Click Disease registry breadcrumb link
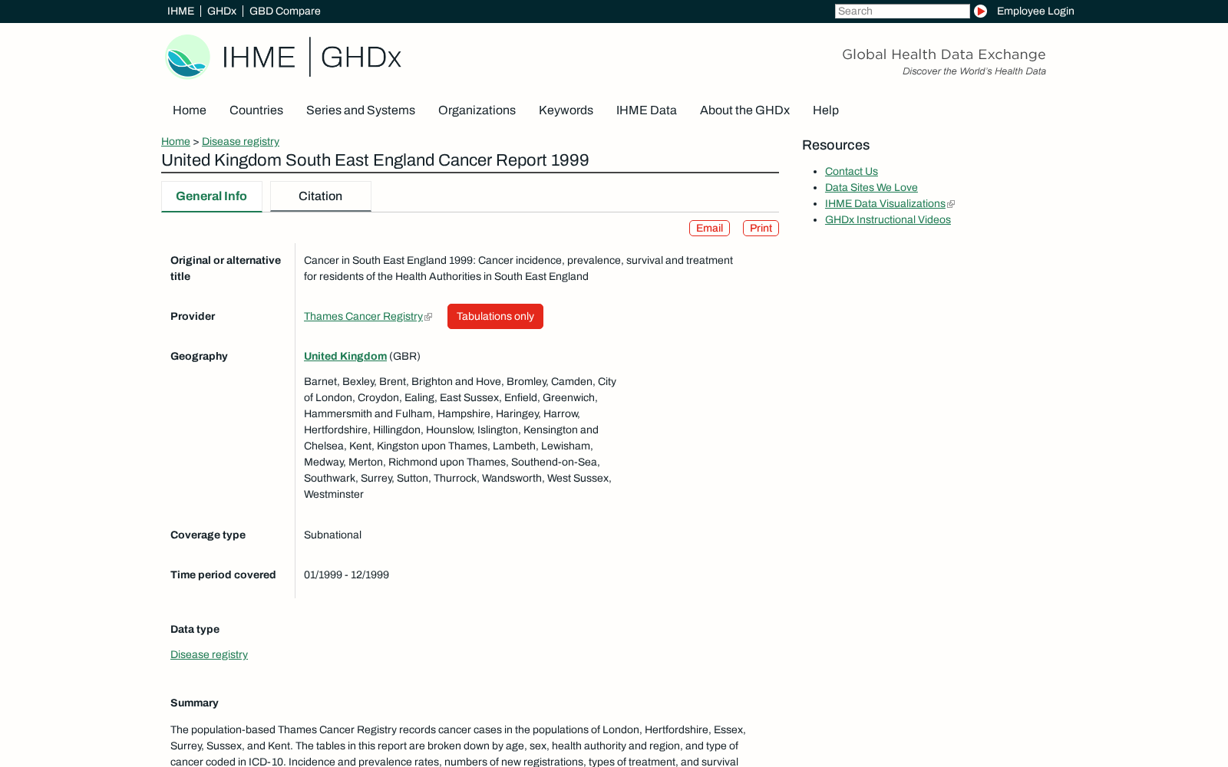Viewport: 1228px width, 767px height. point(240,142)
